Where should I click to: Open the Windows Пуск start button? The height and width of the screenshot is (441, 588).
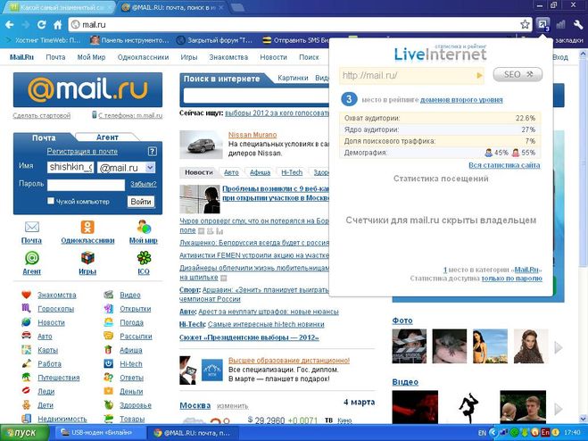[24, 433]
